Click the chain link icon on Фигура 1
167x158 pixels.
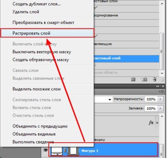click(x=65, y=151)
